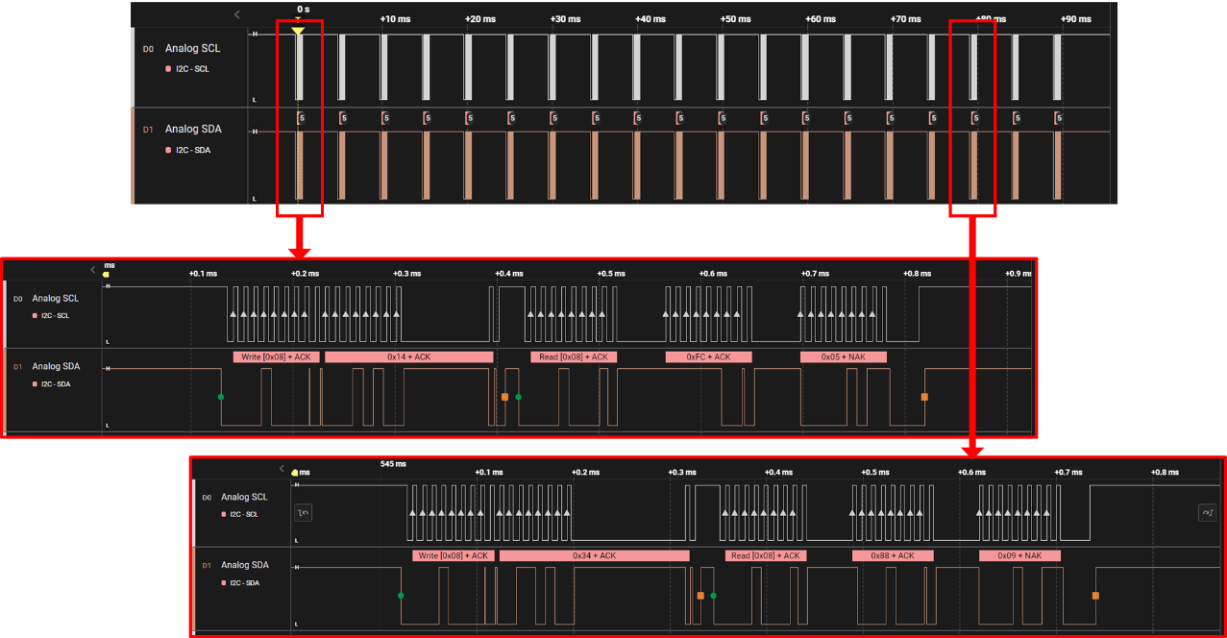The width and height of the screenshot is (1227, 638).
Task: Select the '0x34 + ACK' decoded frame
Action: (x=594, y=555)
